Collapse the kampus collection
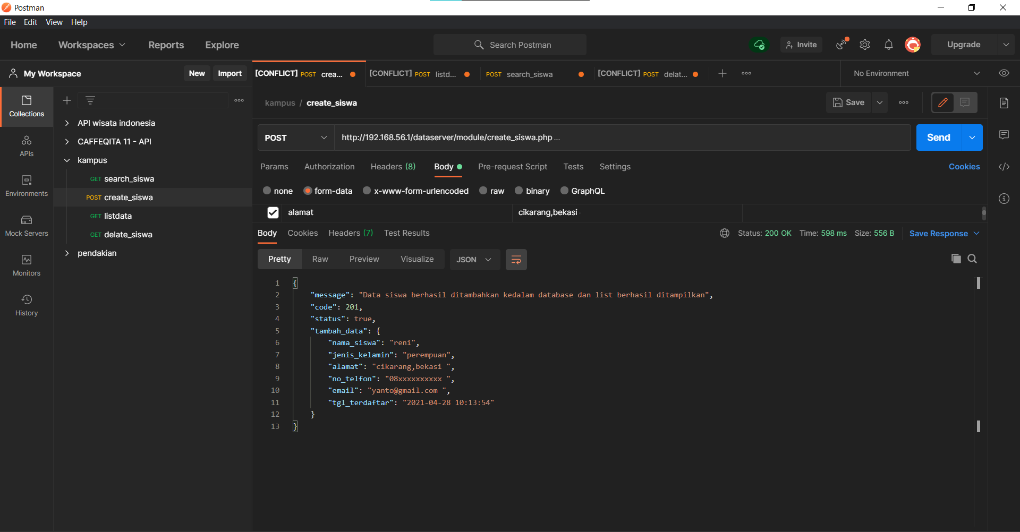This screenshot has width=1020, height=532. click(x=67, y=160)
